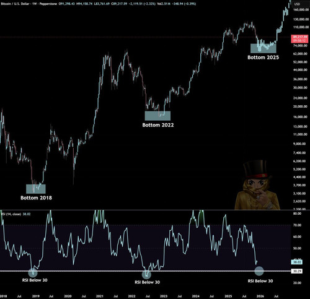
Task: Select the 'Bottom 2022' text annotation
Action: click(x=158, y=125)
